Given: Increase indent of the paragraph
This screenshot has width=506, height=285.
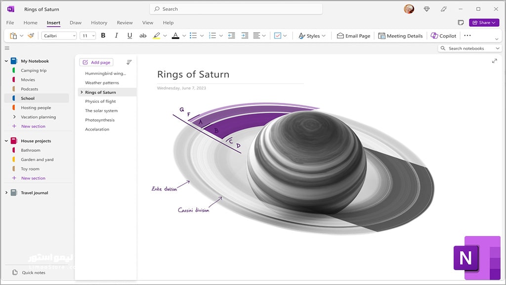Looking at the screenshot, I should pyautogui.click(x=245, y=36).
